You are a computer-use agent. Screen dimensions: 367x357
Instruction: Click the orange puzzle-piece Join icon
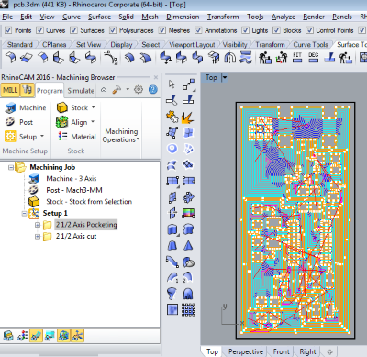pos(172,117)
